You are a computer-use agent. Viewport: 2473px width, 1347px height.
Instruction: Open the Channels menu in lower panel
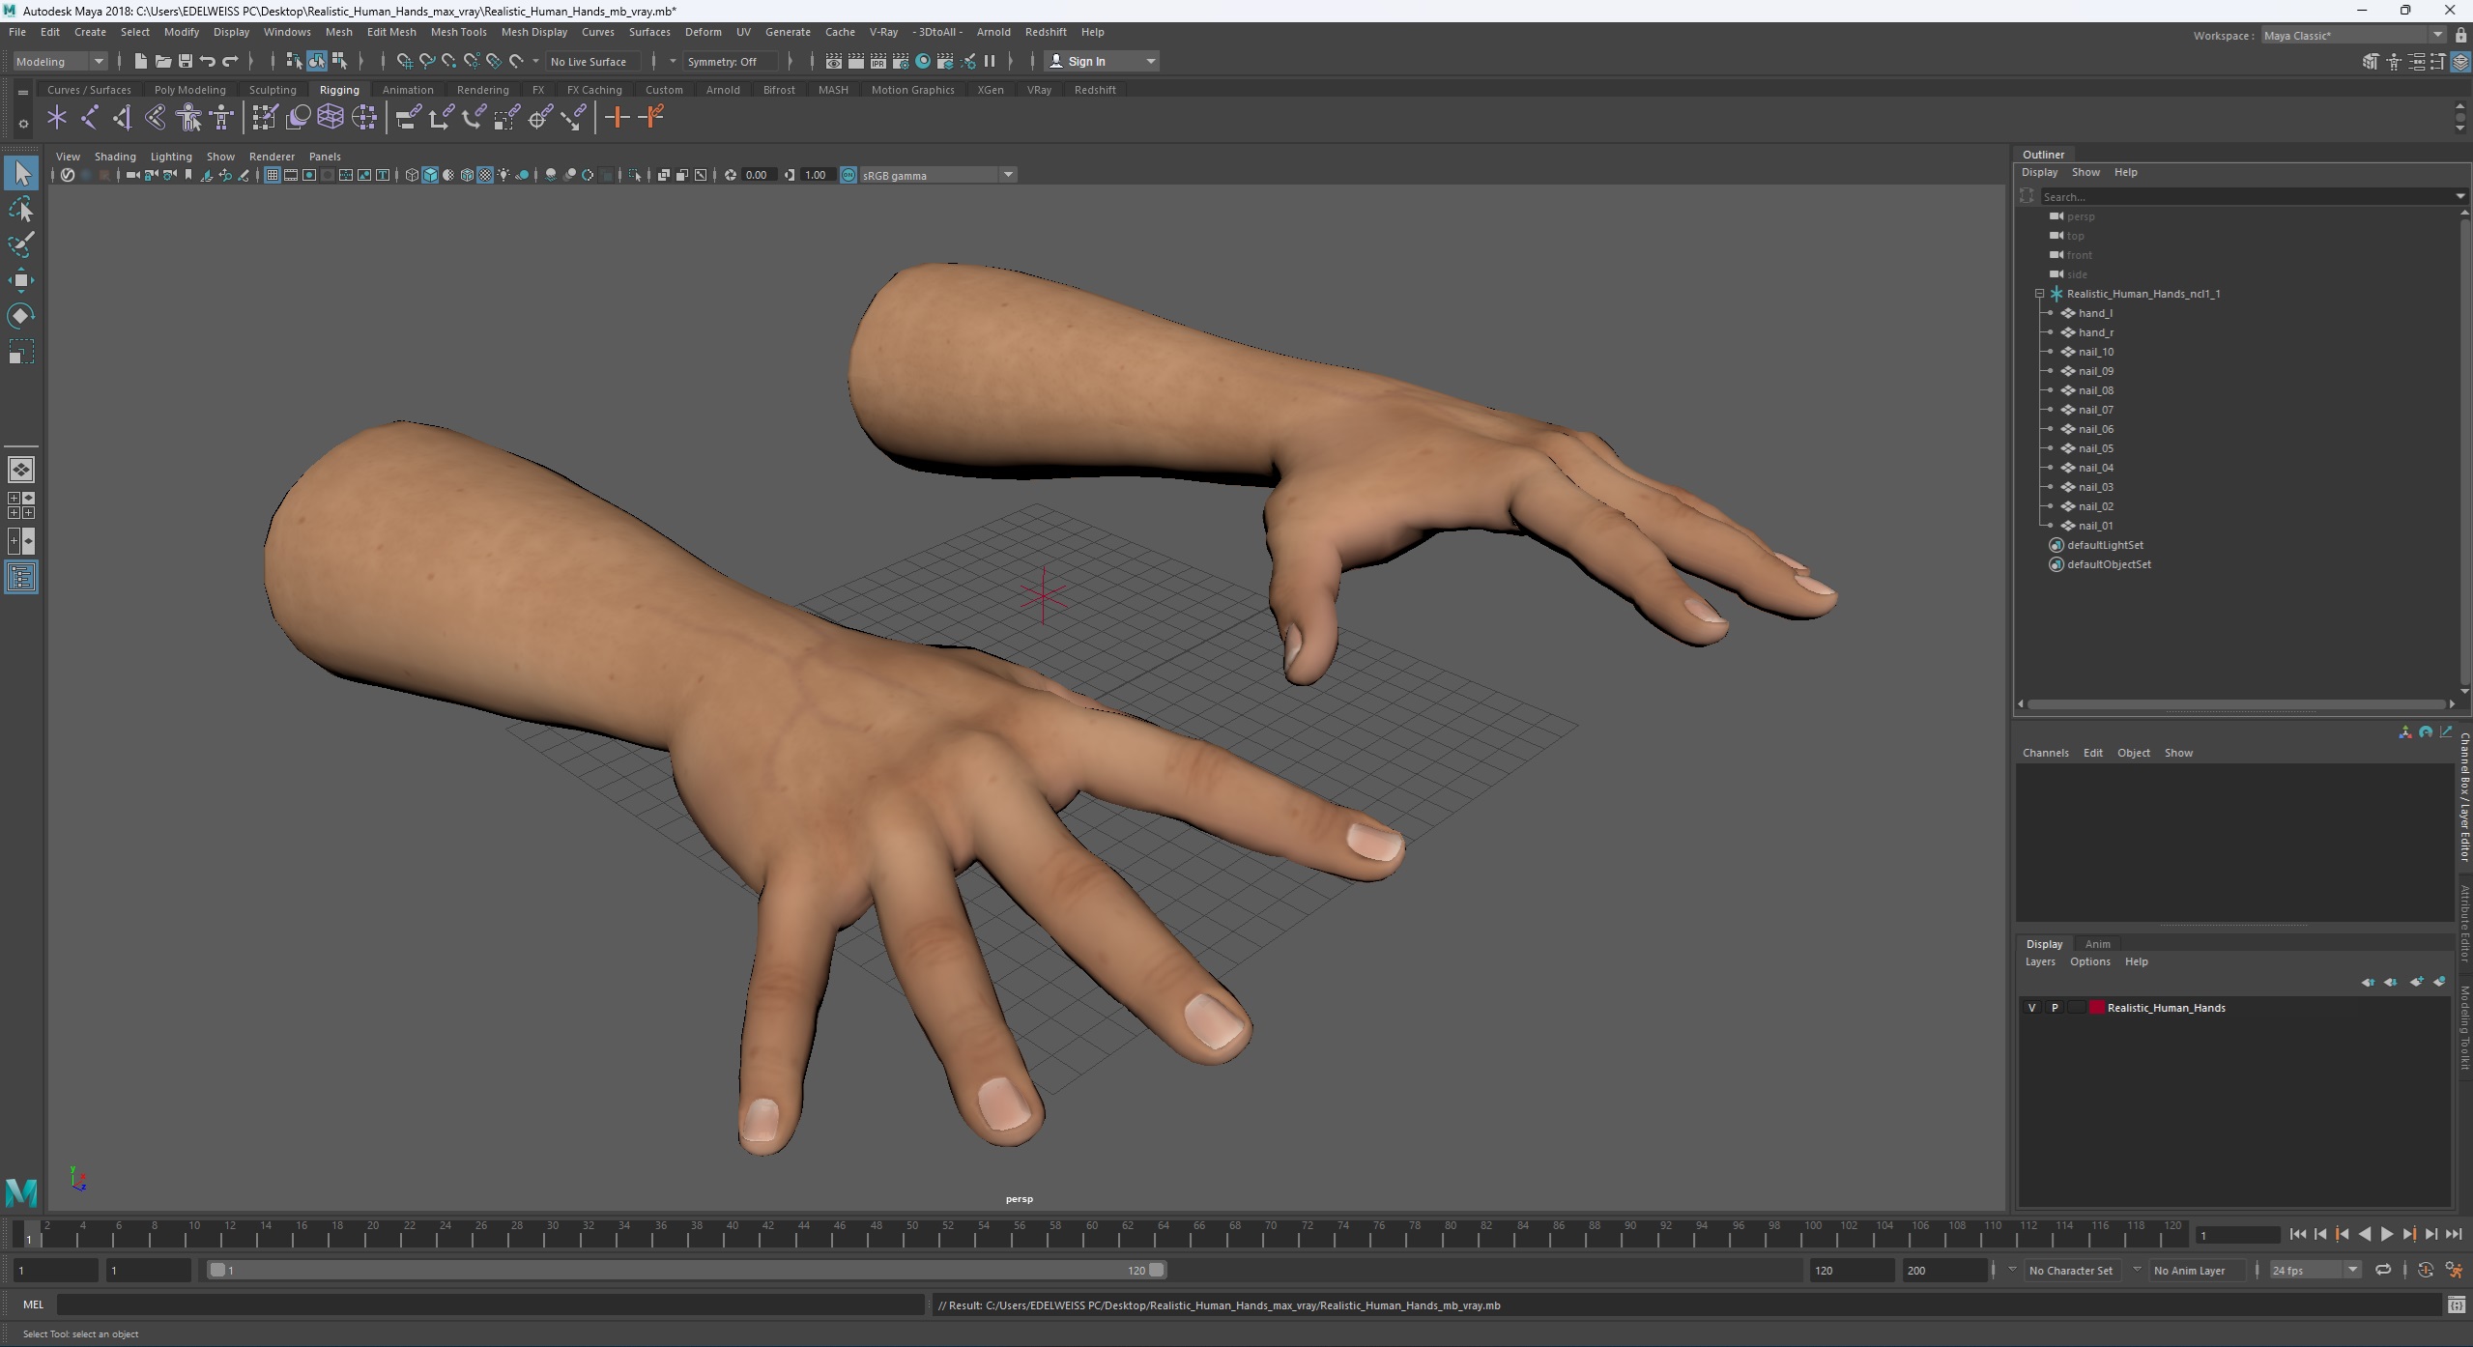[2045, 752]
